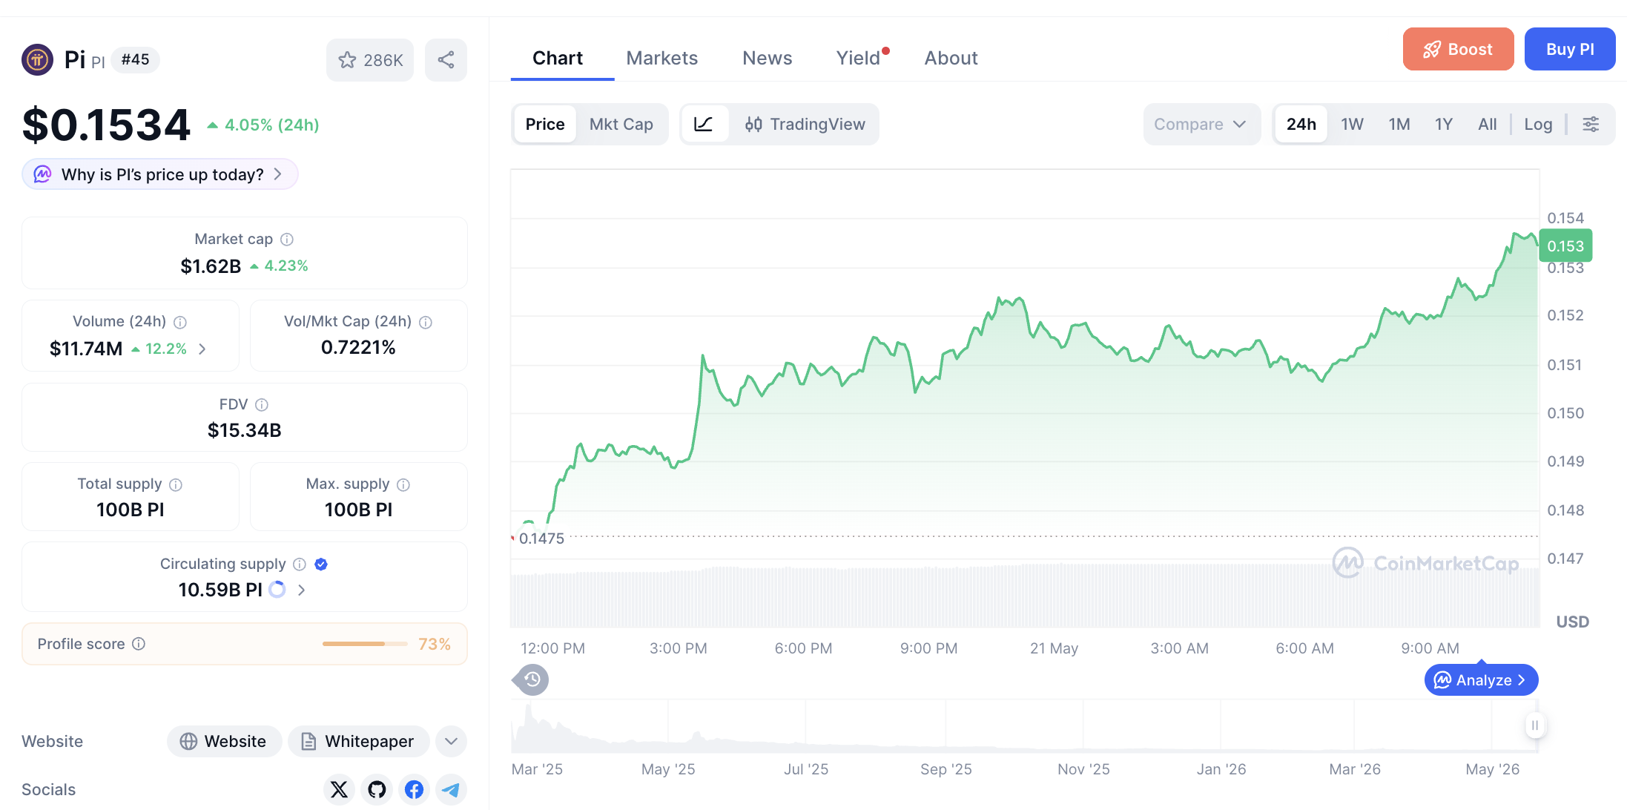Click the Total supply info icon
This screenshot has height=810, width=1627.
176,484
